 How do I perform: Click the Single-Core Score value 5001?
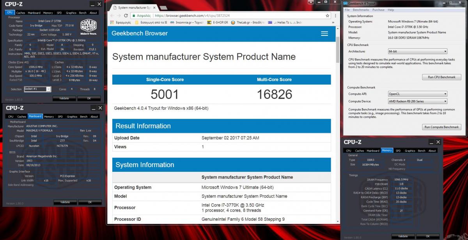(164, 94)
